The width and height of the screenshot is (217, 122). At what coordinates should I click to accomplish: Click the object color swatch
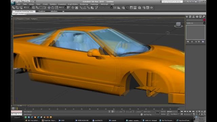[204, 20]
